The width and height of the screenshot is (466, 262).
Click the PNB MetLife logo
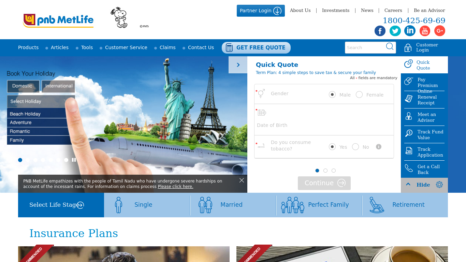(58, 20)
